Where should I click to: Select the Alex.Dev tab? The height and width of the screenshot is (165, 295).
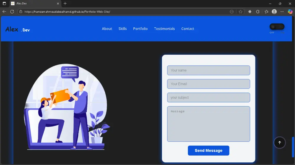click(35, 3)
